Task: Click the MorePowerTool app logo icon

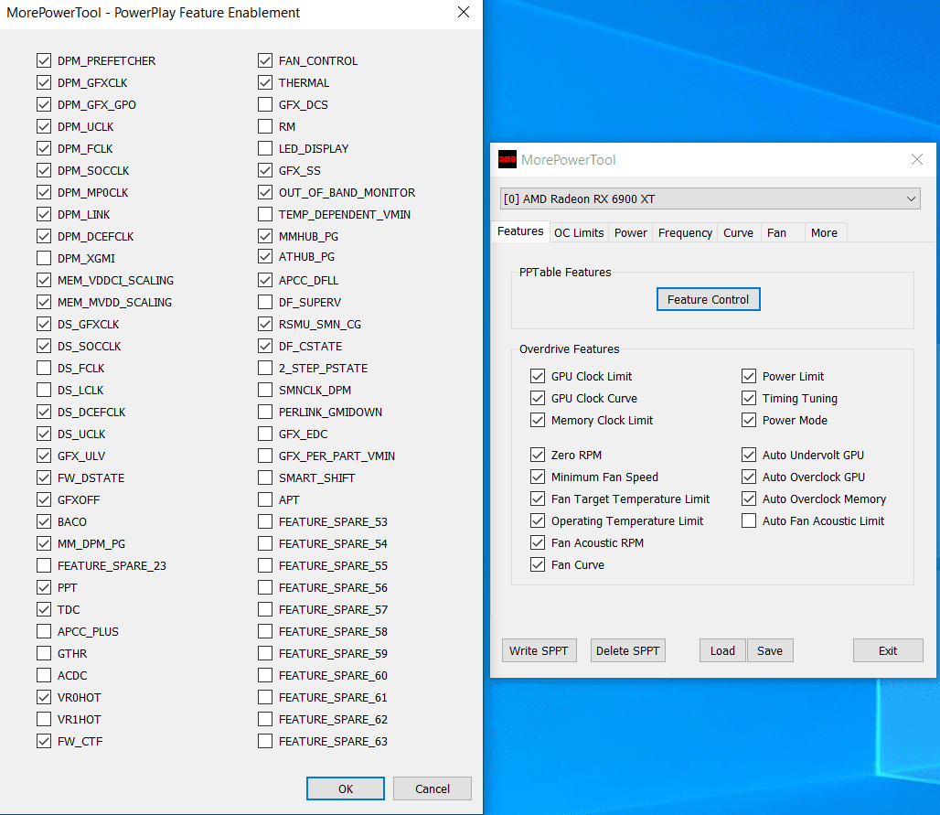Action: pyautogui.click(x=507, y=159)
